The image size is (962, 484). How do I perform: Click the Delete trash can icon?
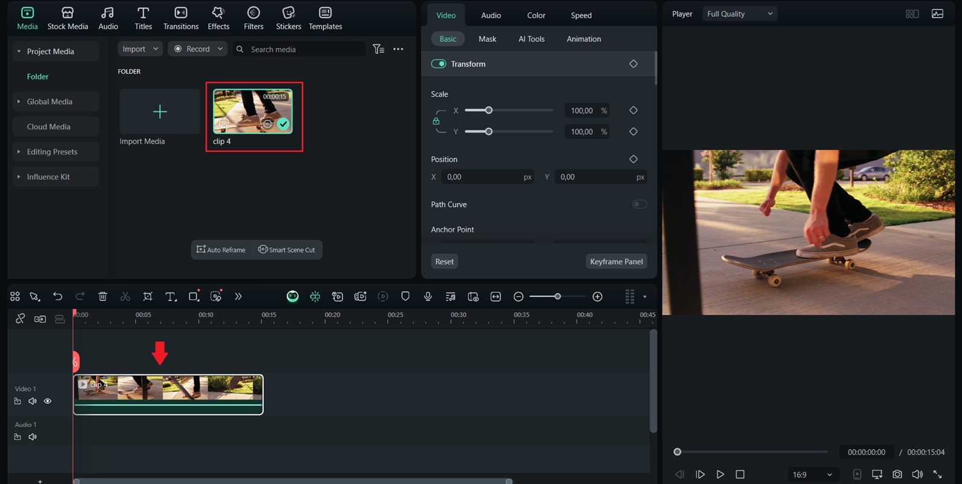pyautogui.click(x=103, y=296)
